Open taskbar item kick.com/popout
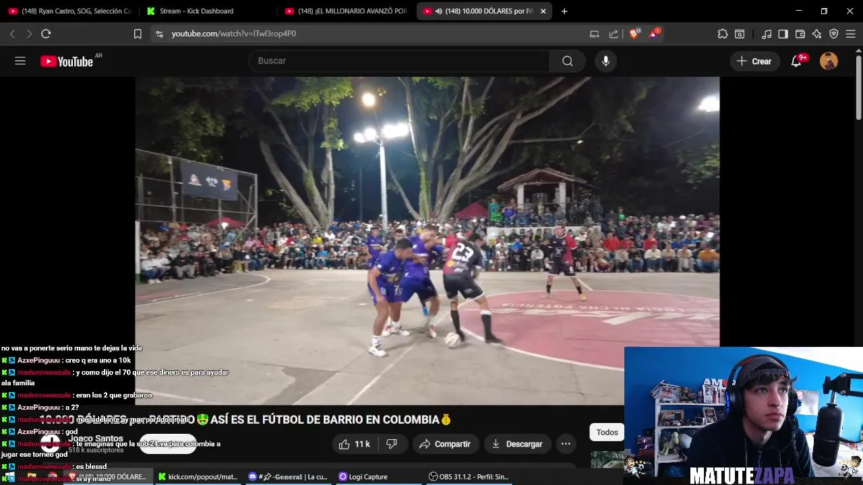This screenshot has width=863, height=485. coord(198,477)
